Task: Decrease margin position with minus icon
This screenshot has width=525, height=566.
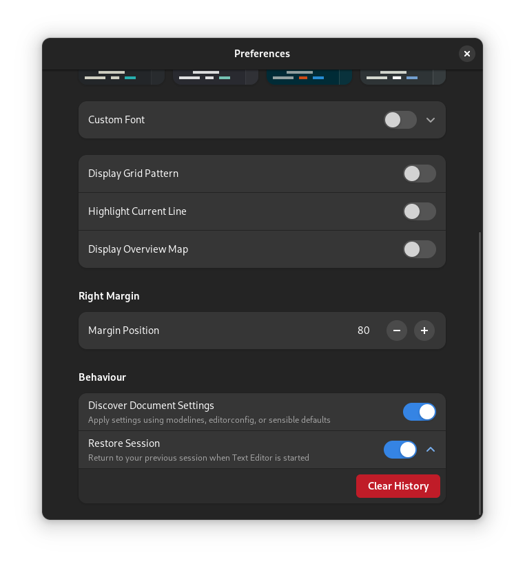Action: [x=397, y=331]
